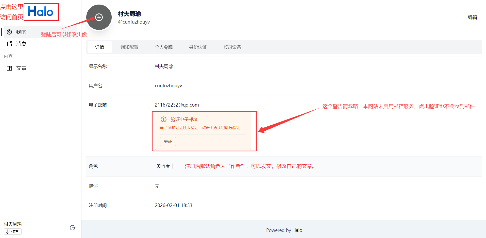Click the 村夫周瑜 username in sidebar footer
Viewport: 486px width, 238px height.
(13, 224)
